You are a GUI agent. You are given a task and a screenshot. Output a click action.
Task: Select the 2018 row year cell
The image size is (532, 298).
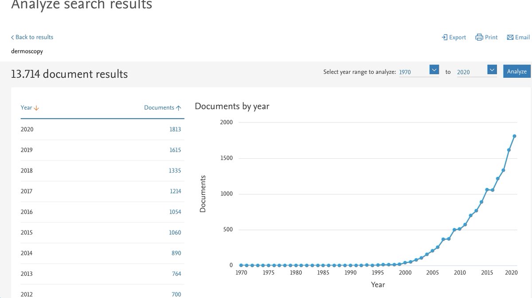point(27,171)
